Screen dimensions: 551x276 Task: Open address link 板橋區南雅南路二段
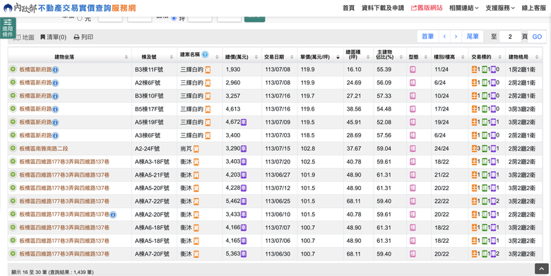pyautogui.click(x=44, y=149)
